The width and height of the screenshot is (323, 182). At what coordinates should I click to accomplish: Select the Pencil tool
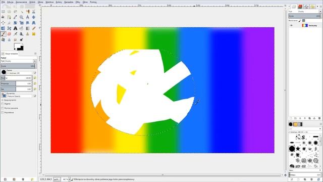coord(34,28)
